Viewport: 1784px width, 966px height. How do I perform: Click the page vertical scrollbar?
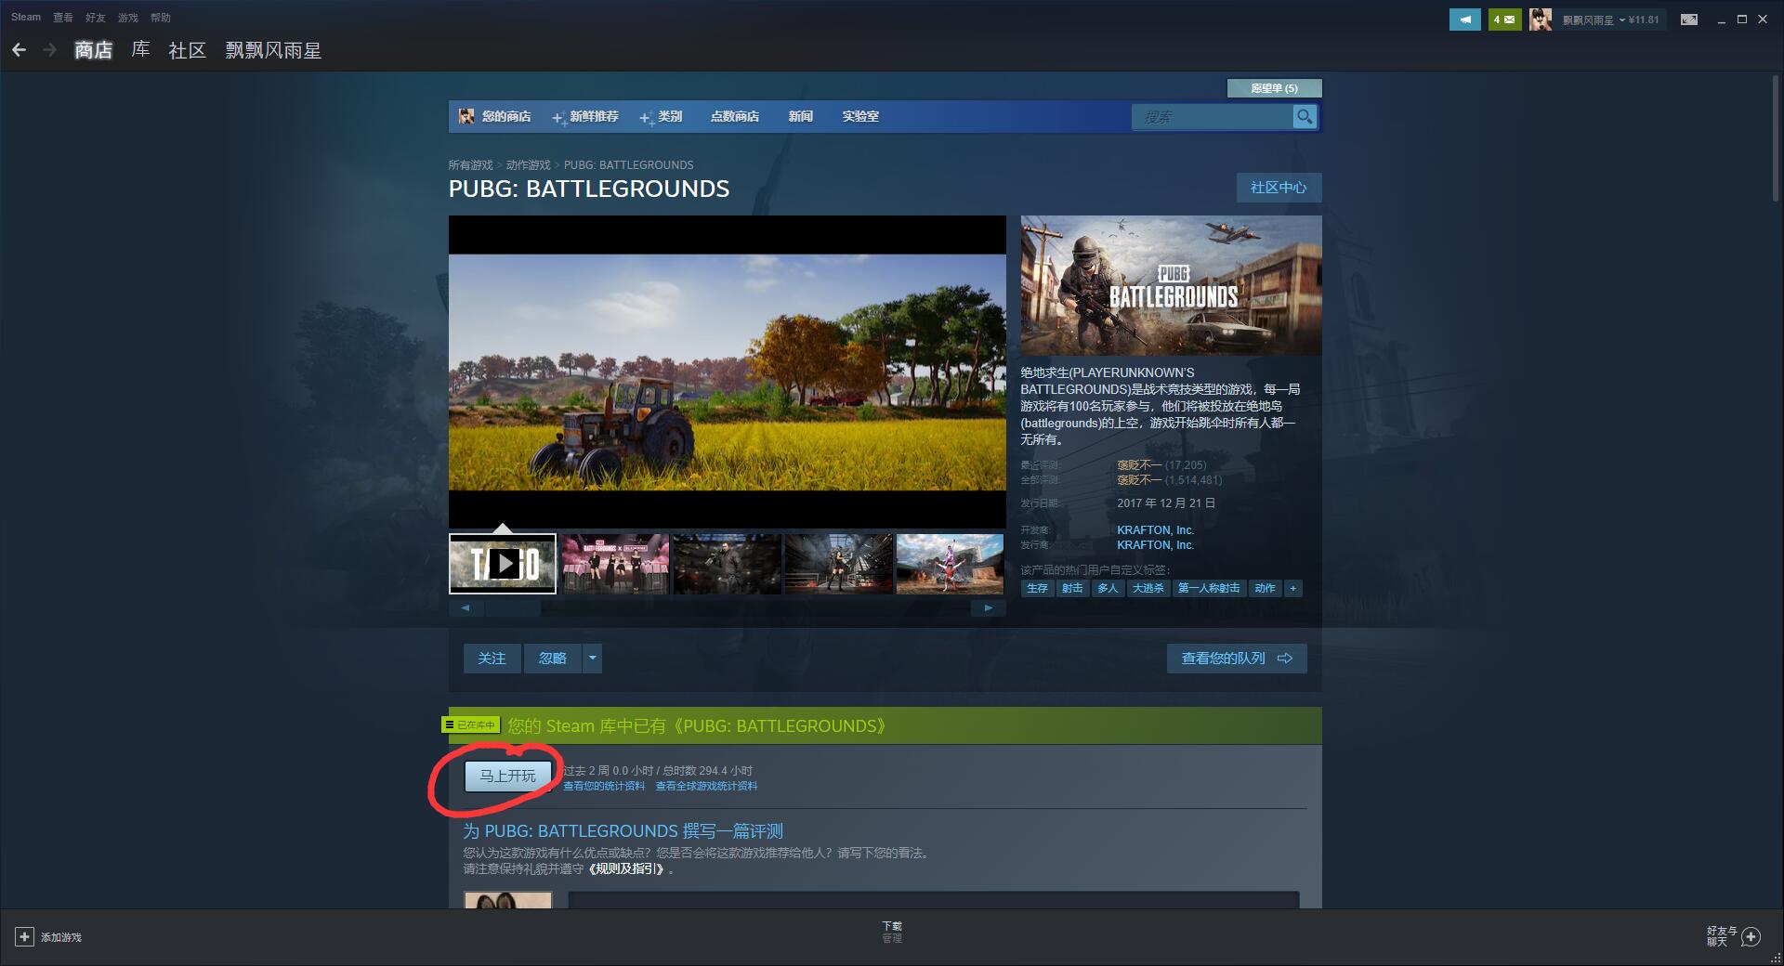coord(1777,137)
